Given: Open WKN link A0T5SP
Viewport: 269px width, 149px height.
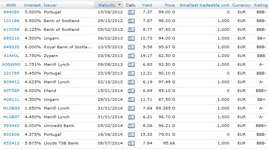Looking at the screenshot, I should [11, 90].
